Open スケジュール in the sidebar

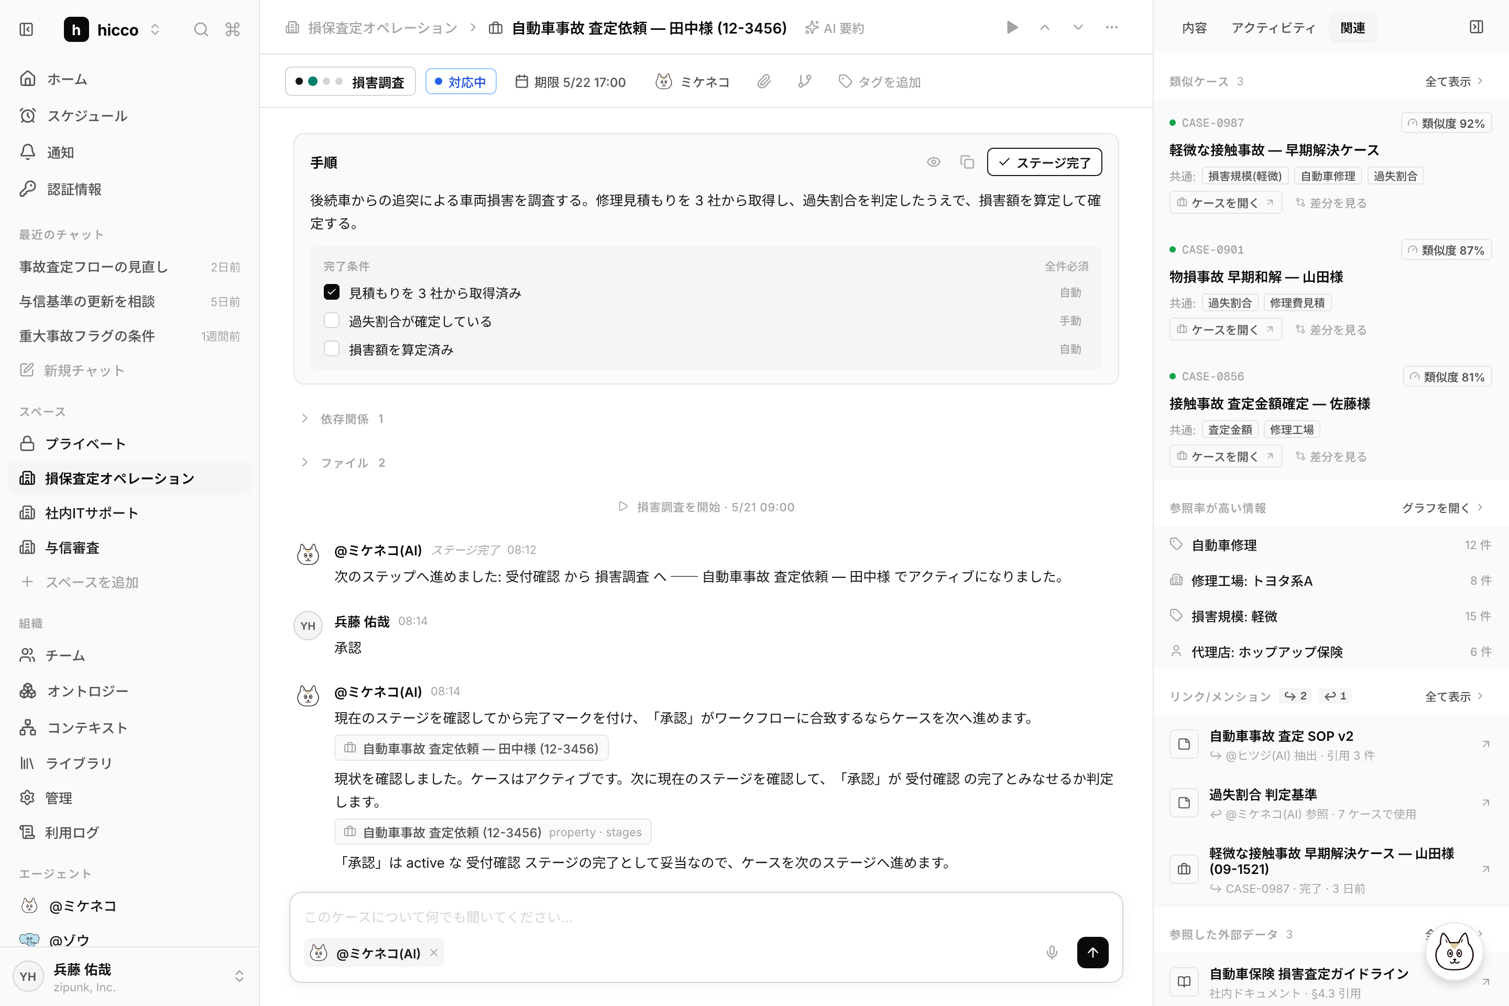[x=128, y=115]
